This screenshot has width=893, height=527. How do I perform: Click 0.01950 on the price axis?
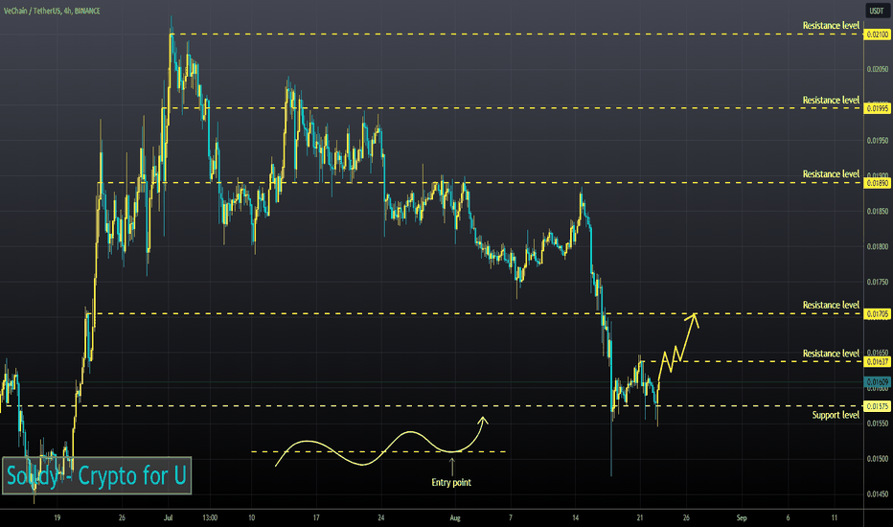pyautogui.click(x=878, y=140)
